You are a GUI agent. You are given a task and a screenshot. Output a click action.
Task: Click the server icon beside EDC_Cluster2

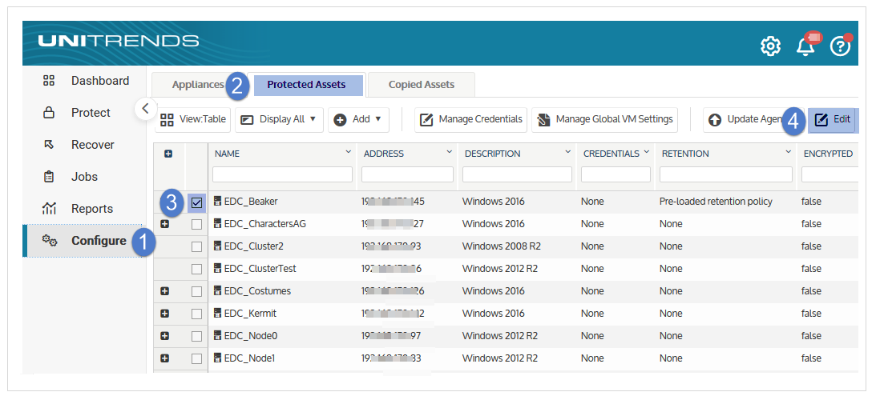pos(218,246)
